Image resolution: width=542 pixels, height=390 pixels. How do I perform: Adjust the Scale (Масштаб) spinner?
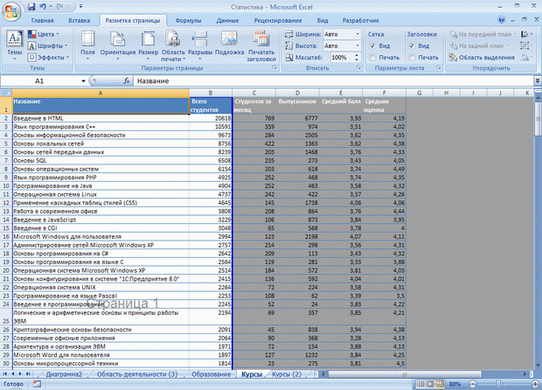tap(357, 58)
